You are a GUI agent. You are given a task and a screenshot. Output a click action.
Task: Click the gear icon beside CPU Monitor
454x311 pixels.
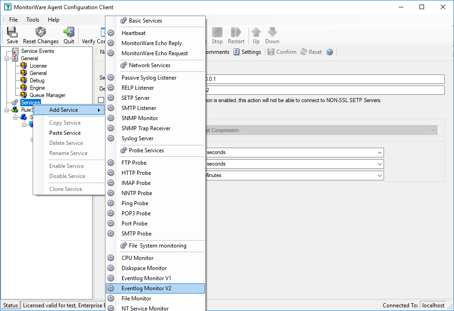coord(111,258)
